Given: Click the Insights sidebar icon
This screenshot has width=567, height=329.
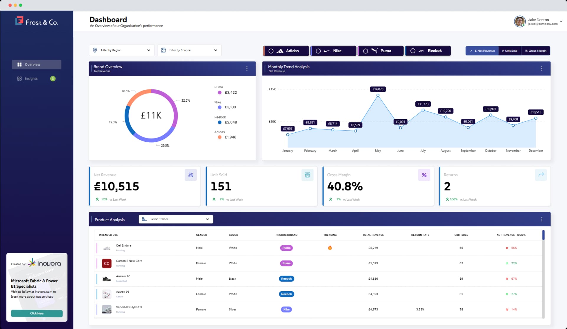Looking at the screenshot, I should (x=19, y=79).
